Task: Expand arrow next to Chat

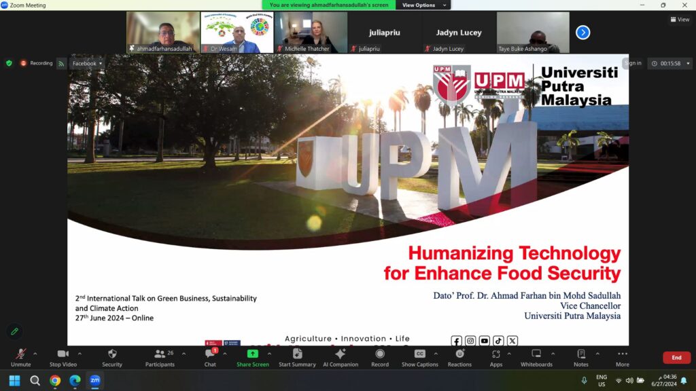Action: (x=224, y=354)
